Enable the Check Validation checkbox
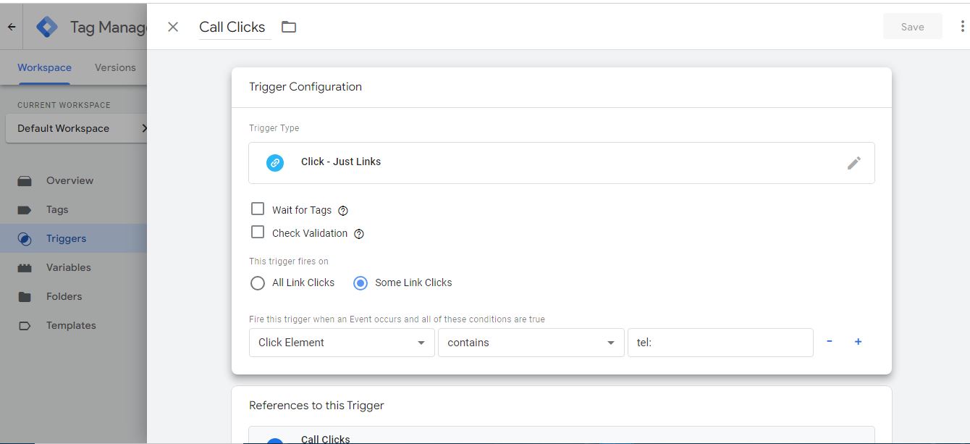 [x=258, y=233]
